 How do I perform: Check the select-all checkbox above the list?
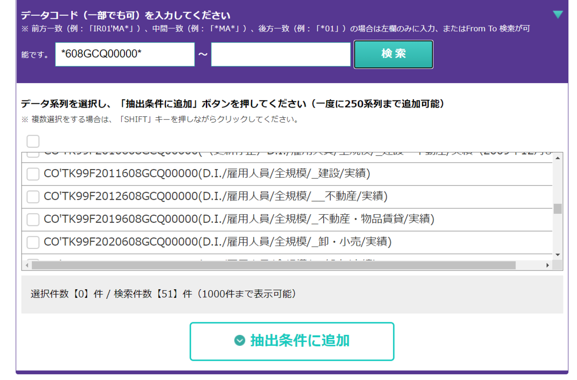coord(32,141)
